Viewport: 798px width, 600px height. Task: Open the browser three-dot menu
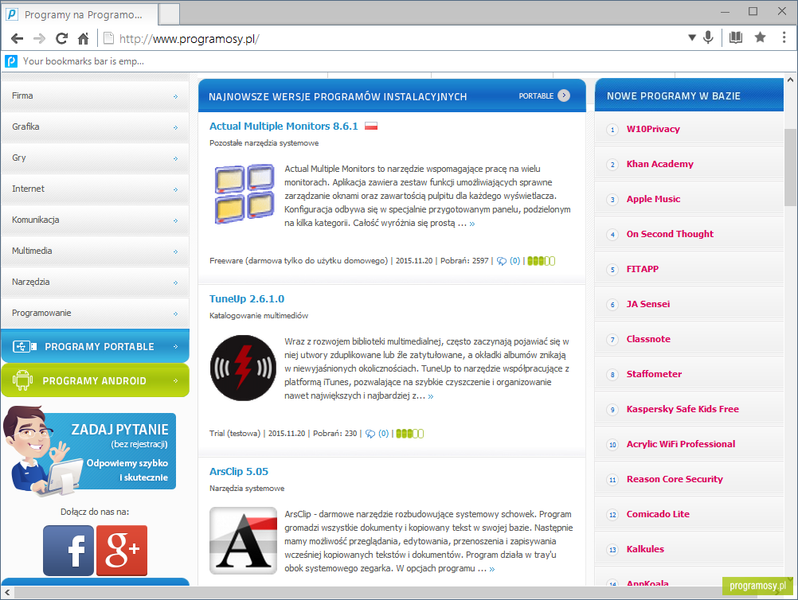click(x=784, y=37)
